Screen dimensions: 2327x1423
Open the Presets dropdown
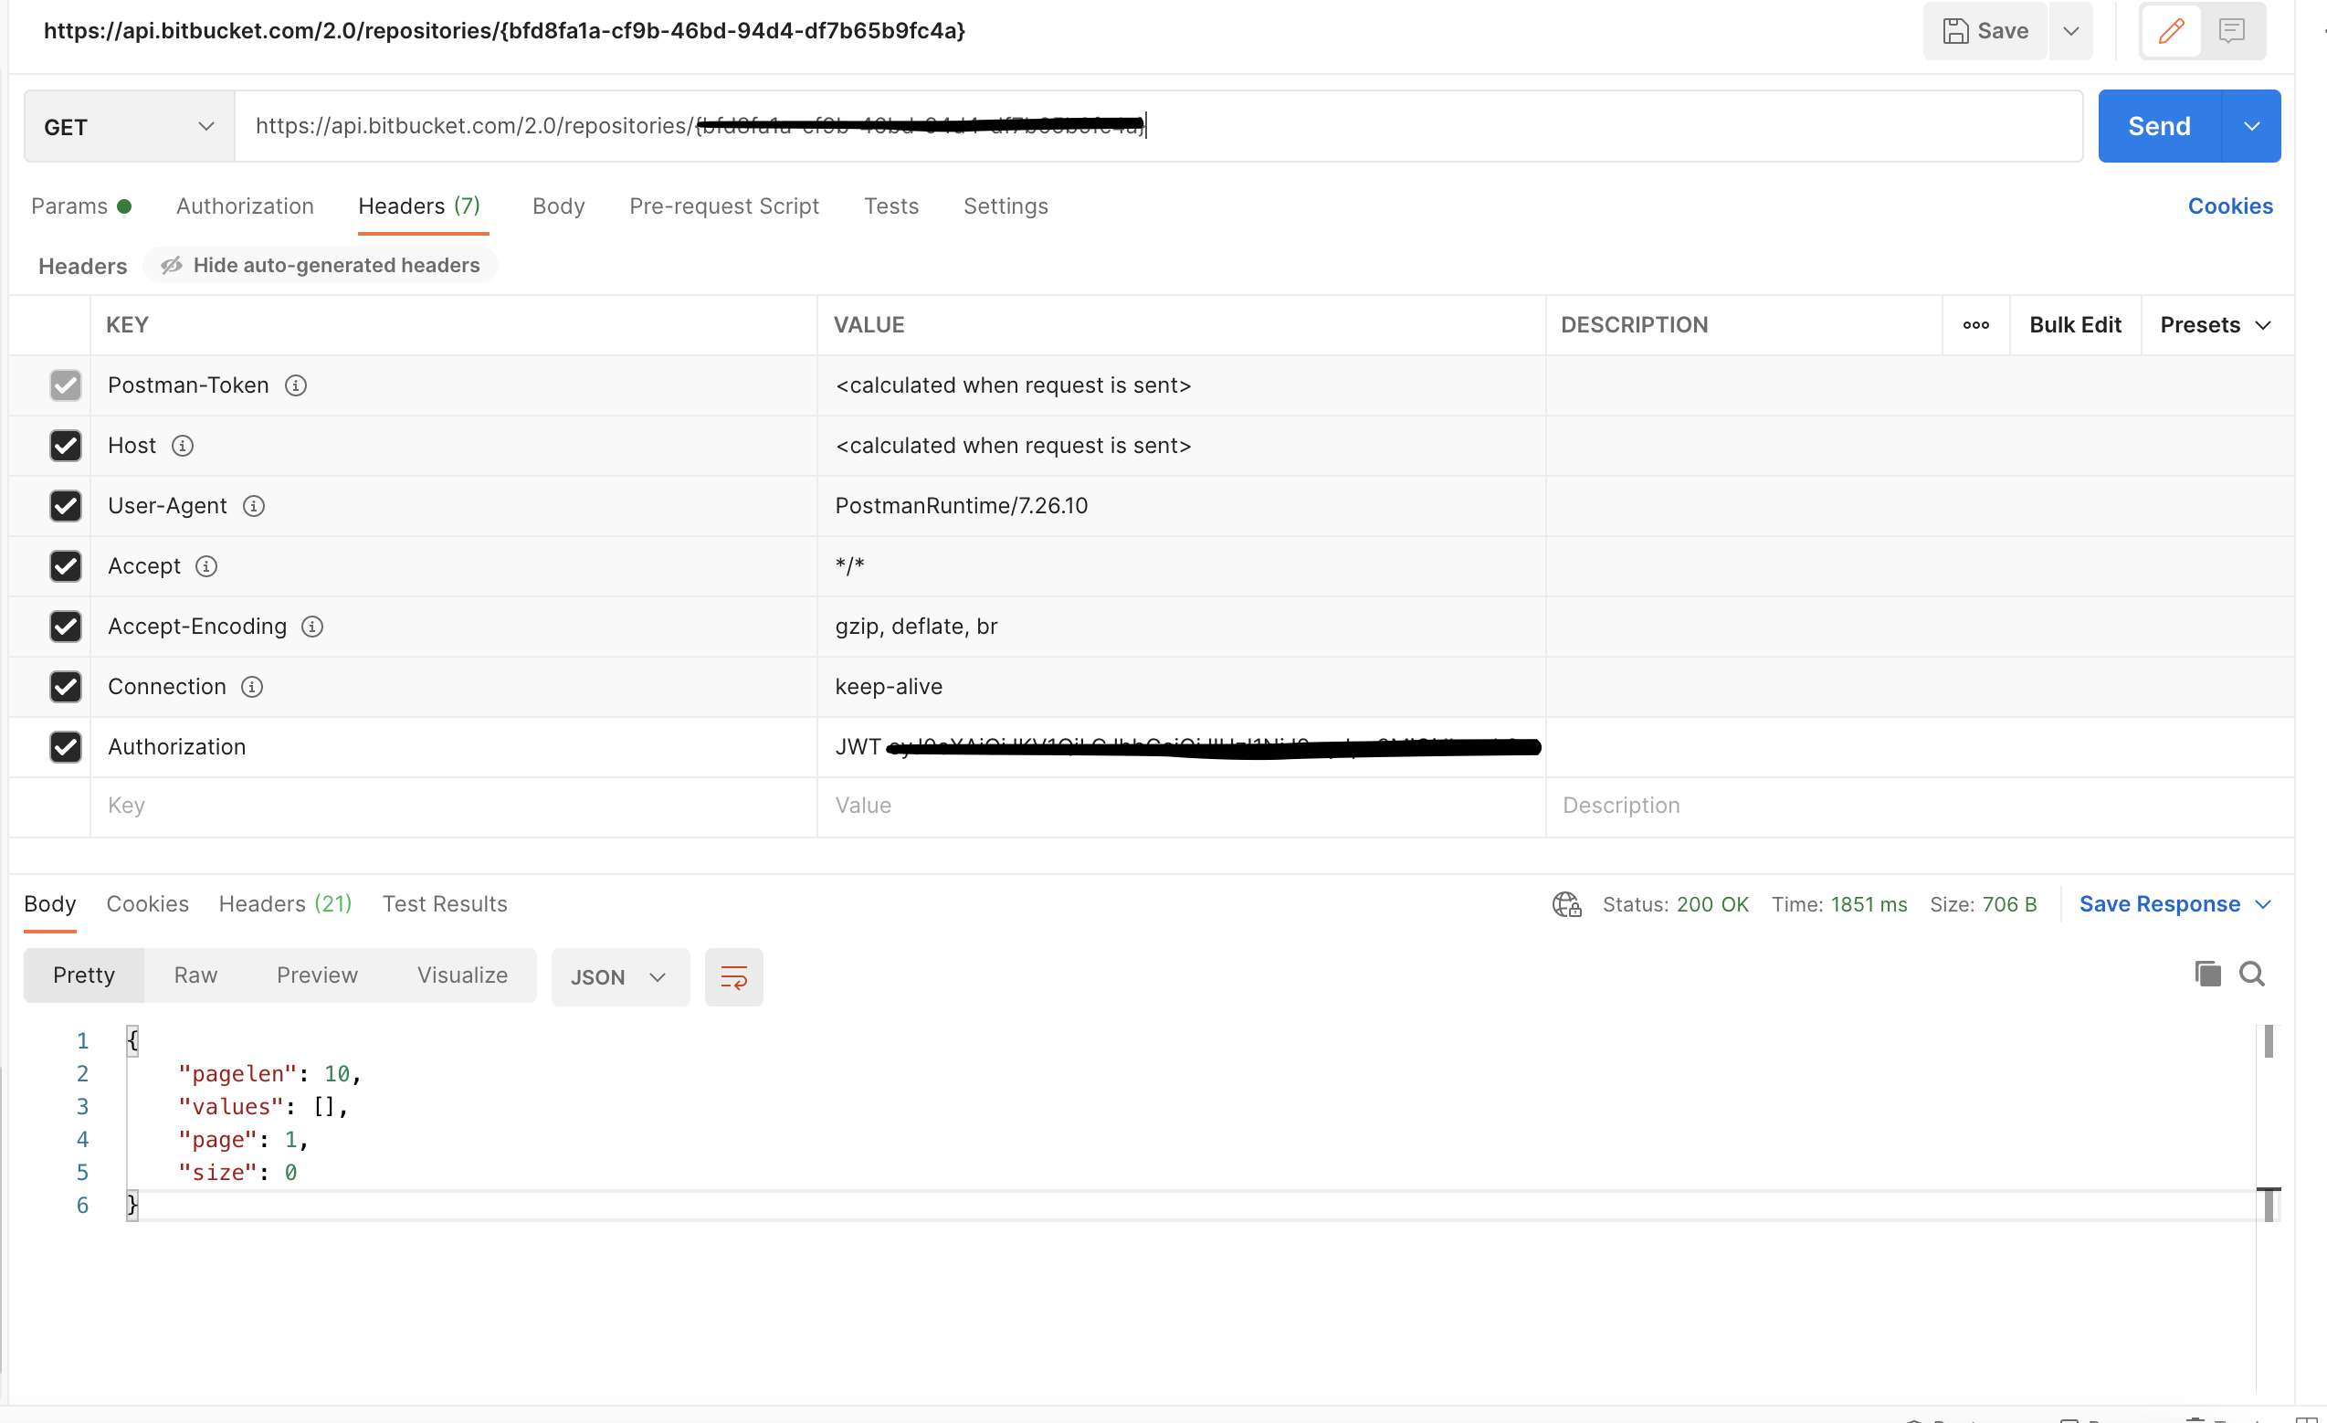click(x=2215, y=325)
